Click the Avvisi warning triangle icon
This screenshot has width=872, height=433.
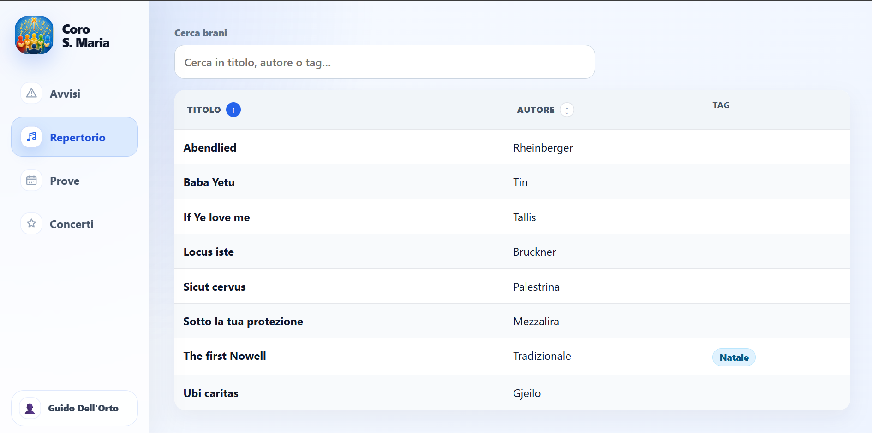click(31, 94)
